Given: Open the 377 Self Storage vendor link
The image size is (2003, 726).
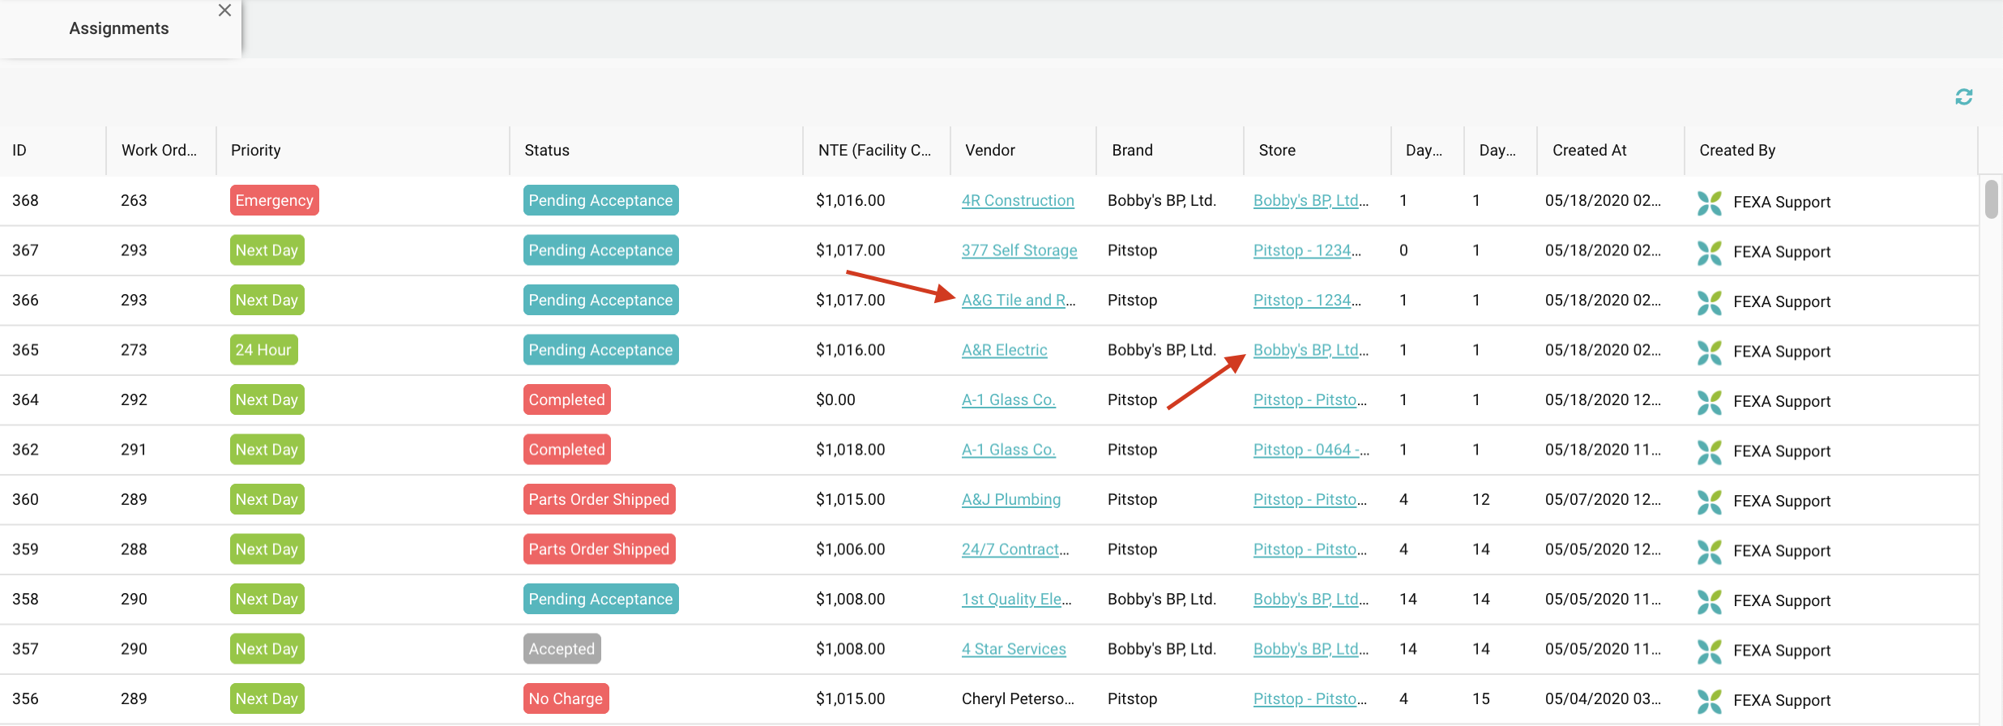Looking at the screenshot, I should coord(1019,251).
